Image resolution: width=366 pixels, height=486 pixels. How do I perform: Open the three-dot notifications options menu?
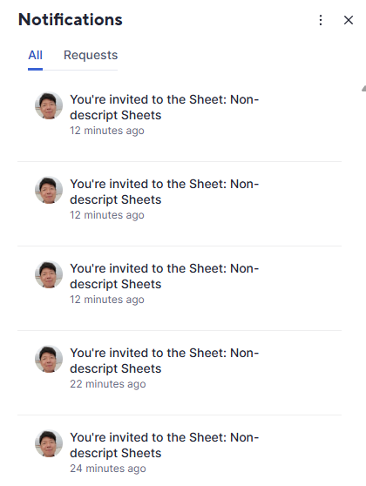point(321,20)
